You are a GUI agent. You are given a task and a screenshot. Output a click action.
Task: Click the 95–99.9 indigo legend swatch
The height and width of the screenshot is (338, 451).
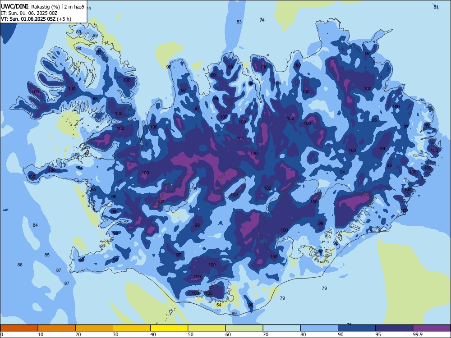394,328
